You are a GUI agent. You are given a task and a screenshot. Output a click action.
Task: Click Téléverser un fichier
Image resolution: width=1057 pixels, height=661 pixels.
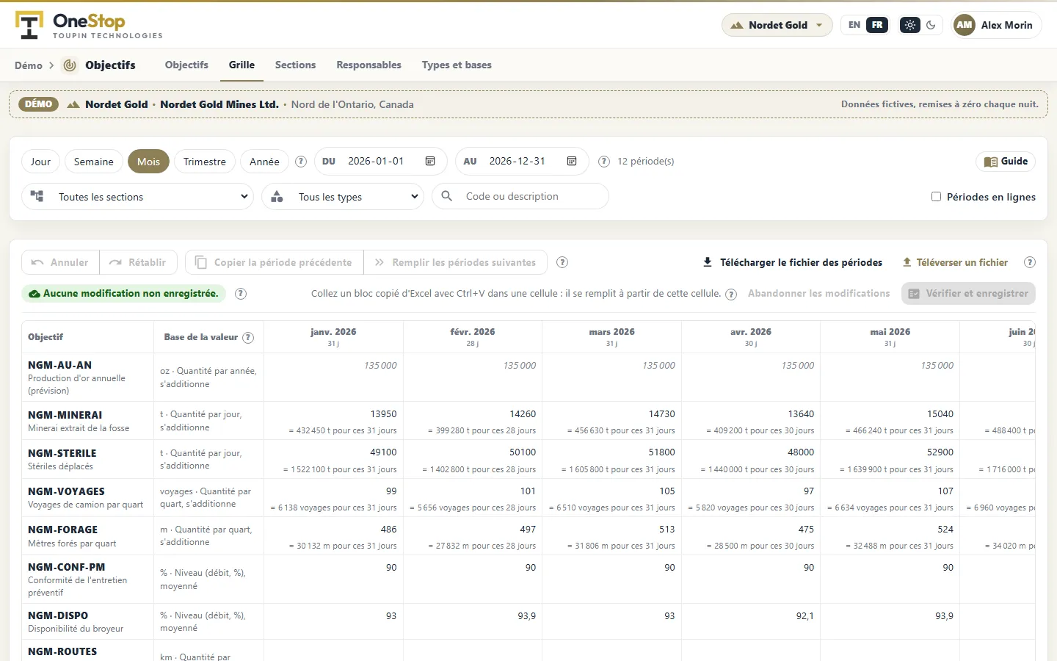click(x=955, y=262)
